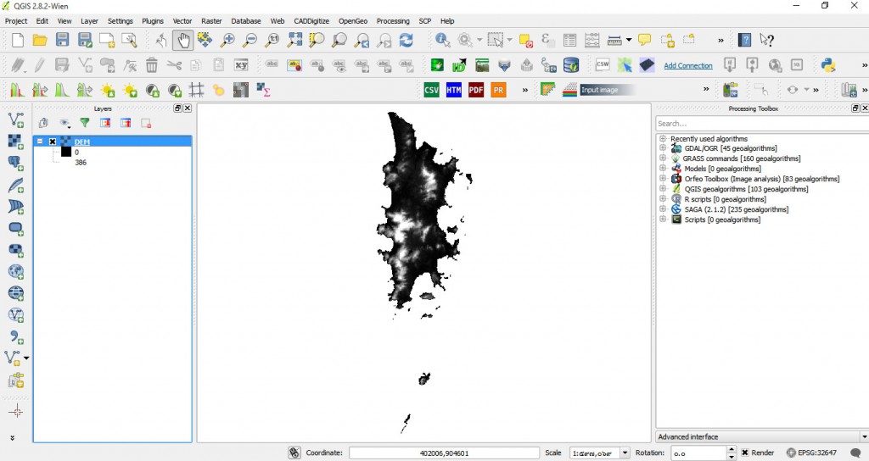Click the Add Raster Layer icon
Viewport: 869px width, 461px height.
coord(15,142)
